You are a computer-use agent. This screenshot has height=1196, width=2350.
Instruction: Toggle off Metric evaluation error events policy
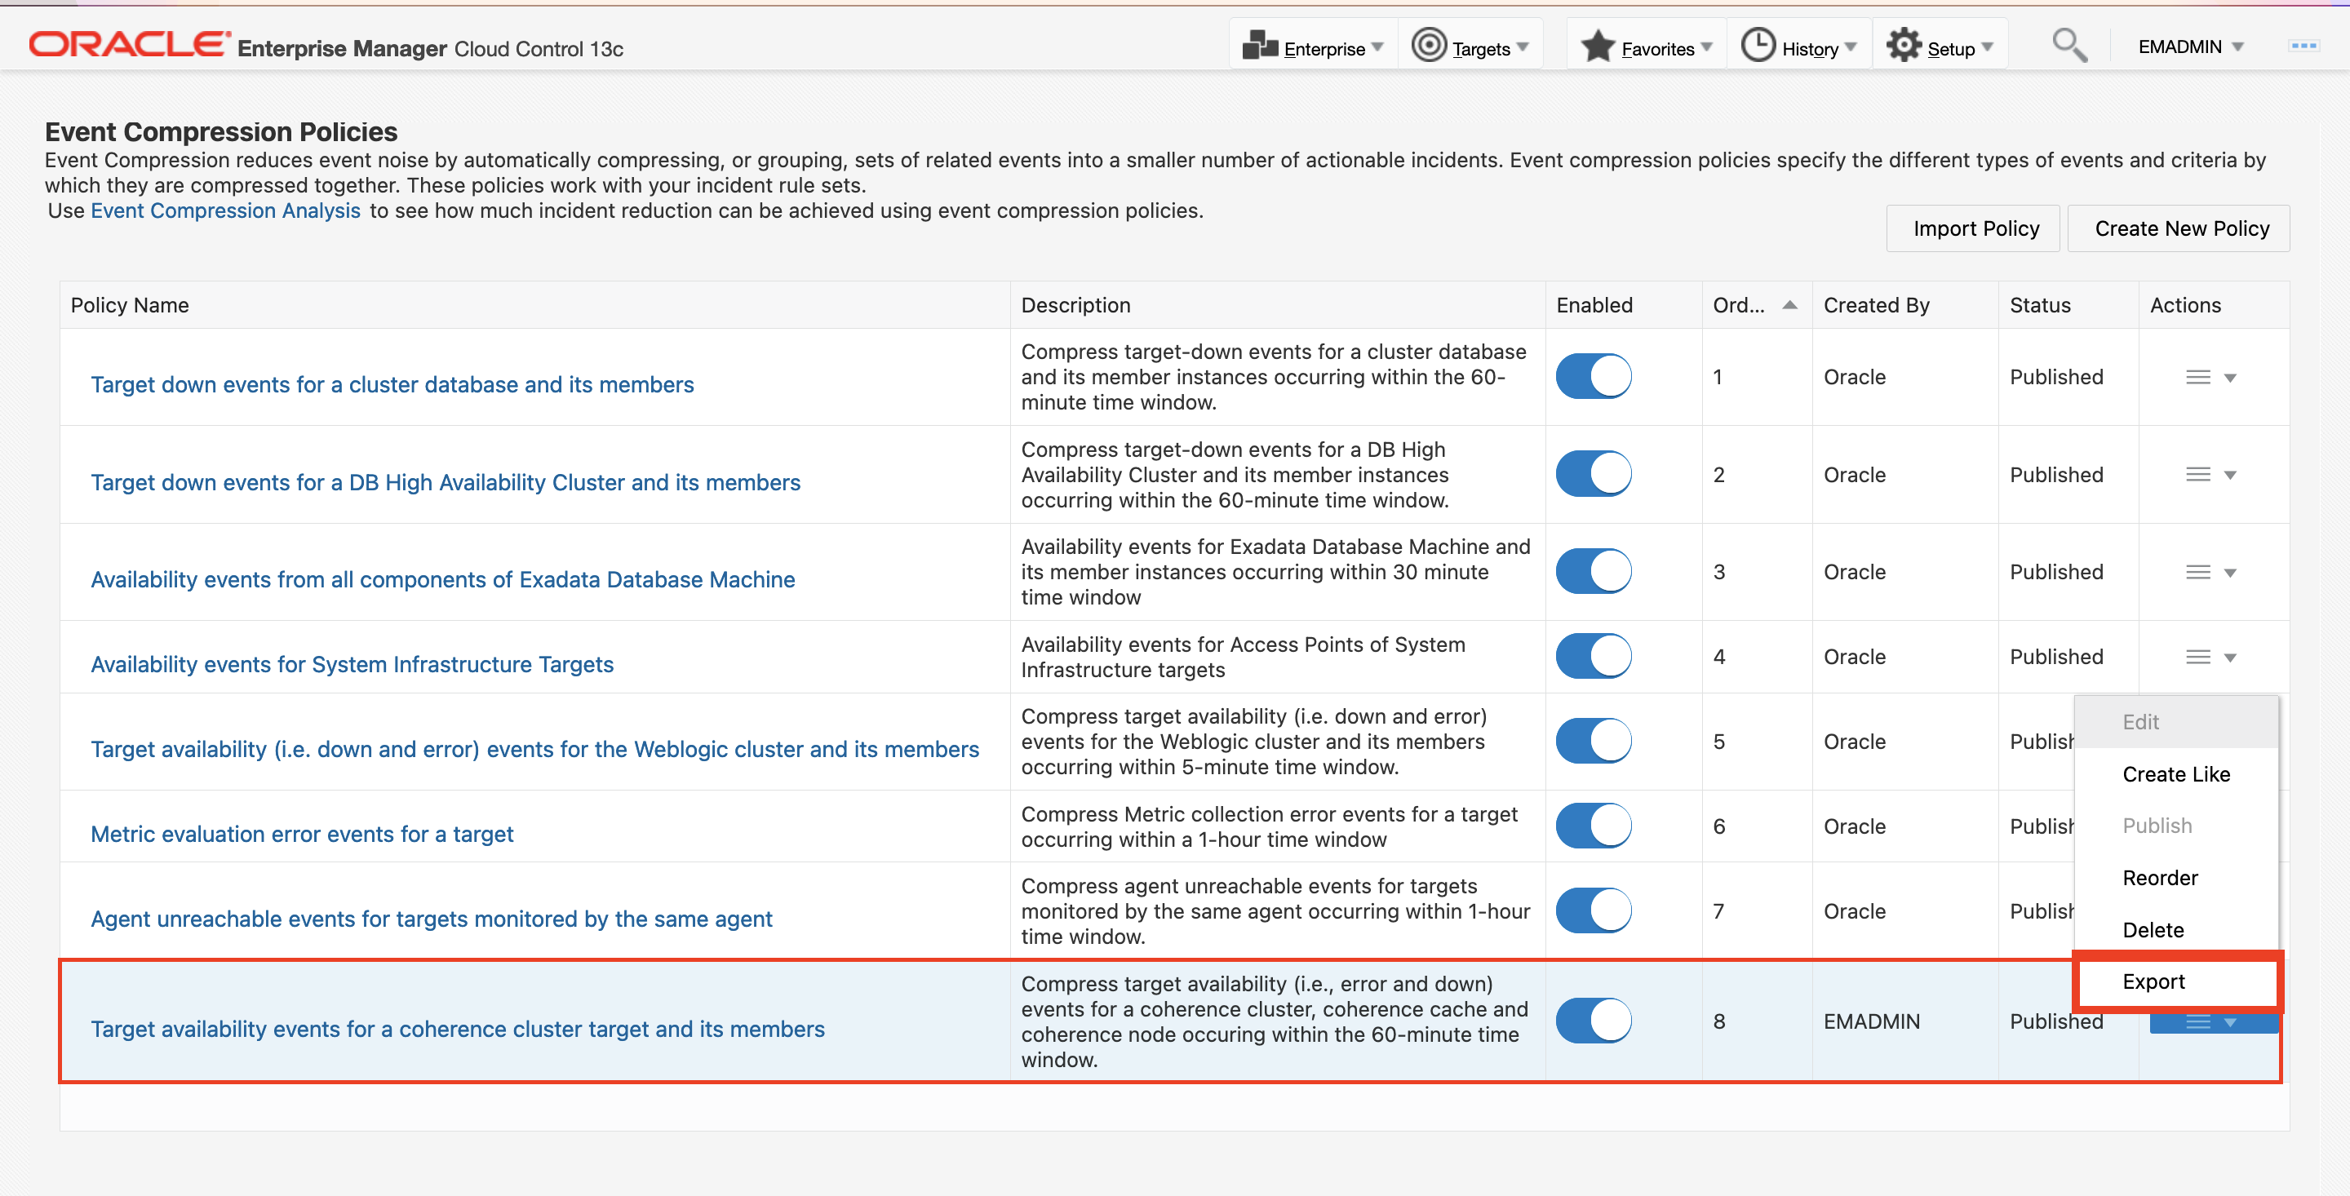(1593, 826)
